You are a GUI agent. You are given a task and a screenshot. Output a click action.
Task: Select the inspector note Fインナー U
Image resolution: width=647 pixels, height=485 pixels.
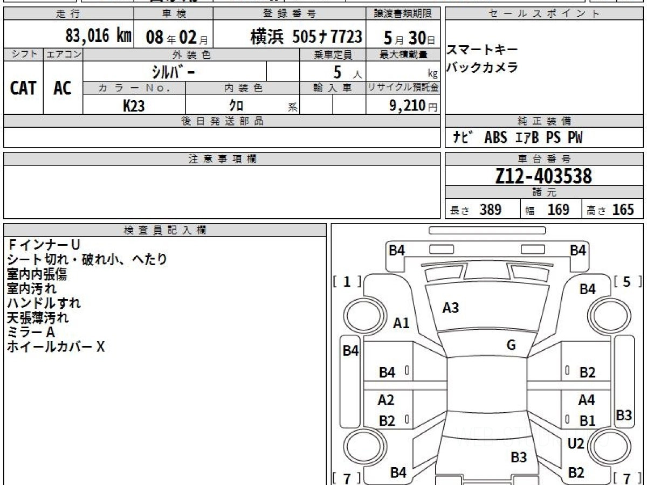pos(43,246)
